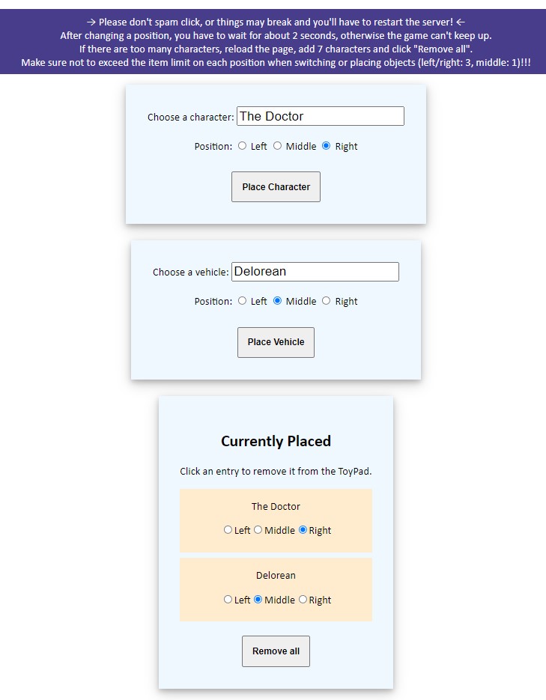Move placed The Doctor to Left
Image resolution: width=546 pixels, height=700 pixels.
click(x=228, y=530)
